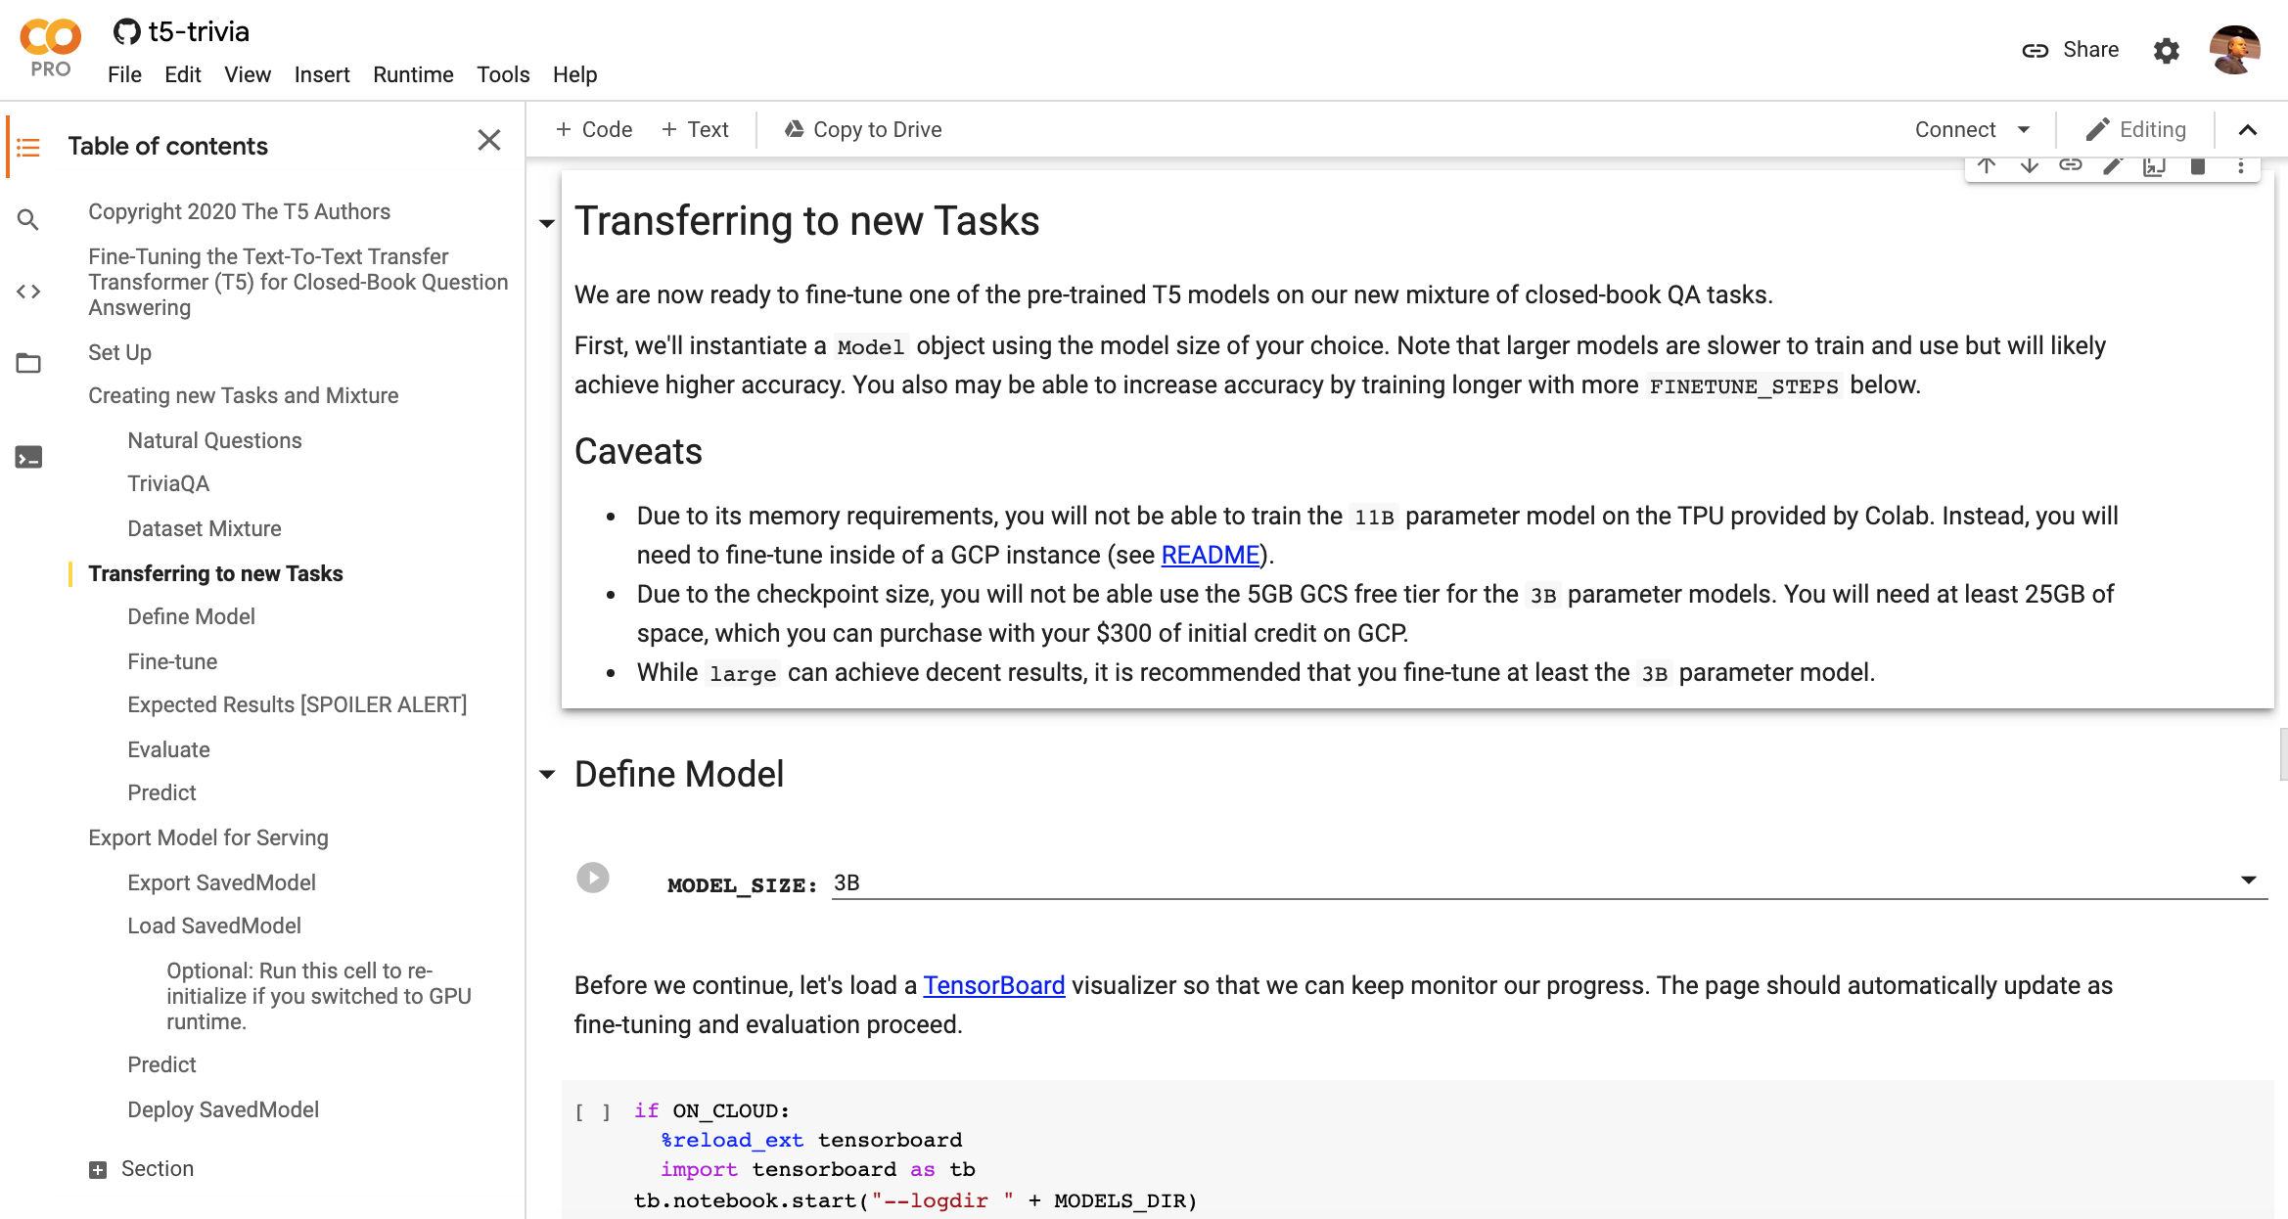Screen dimensions: 2288x1219
Task: Open the cell's three-dot more options
Action: [2240, 165]
